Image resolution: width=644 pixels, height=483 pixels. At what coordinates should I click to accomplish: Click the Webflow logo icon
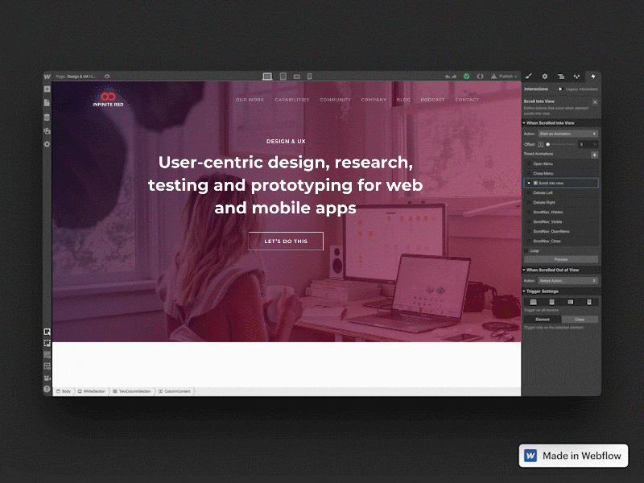48,76
